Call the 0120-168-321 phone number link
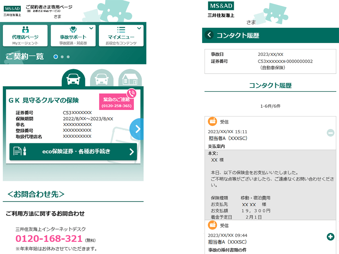 [x=49, y=239]
